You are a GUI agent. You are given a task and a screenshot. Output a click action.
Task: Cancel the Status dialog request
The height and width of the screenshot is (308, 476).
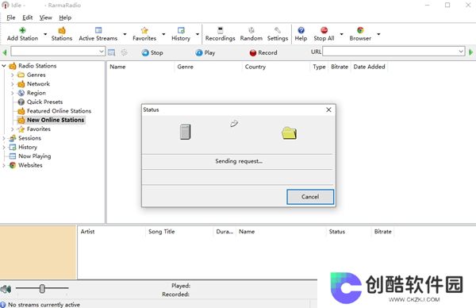[310, 197]
